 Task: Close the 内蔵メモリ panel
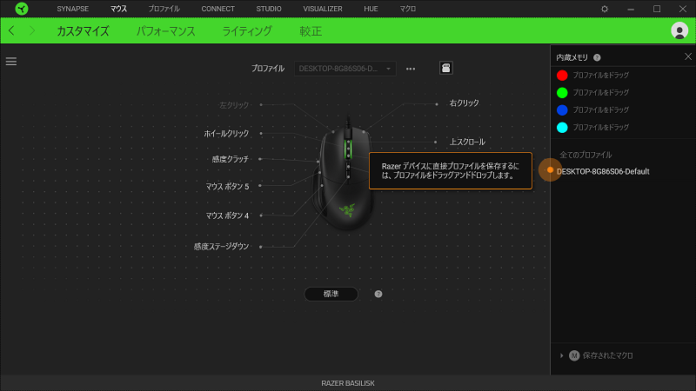coord(688,56)
